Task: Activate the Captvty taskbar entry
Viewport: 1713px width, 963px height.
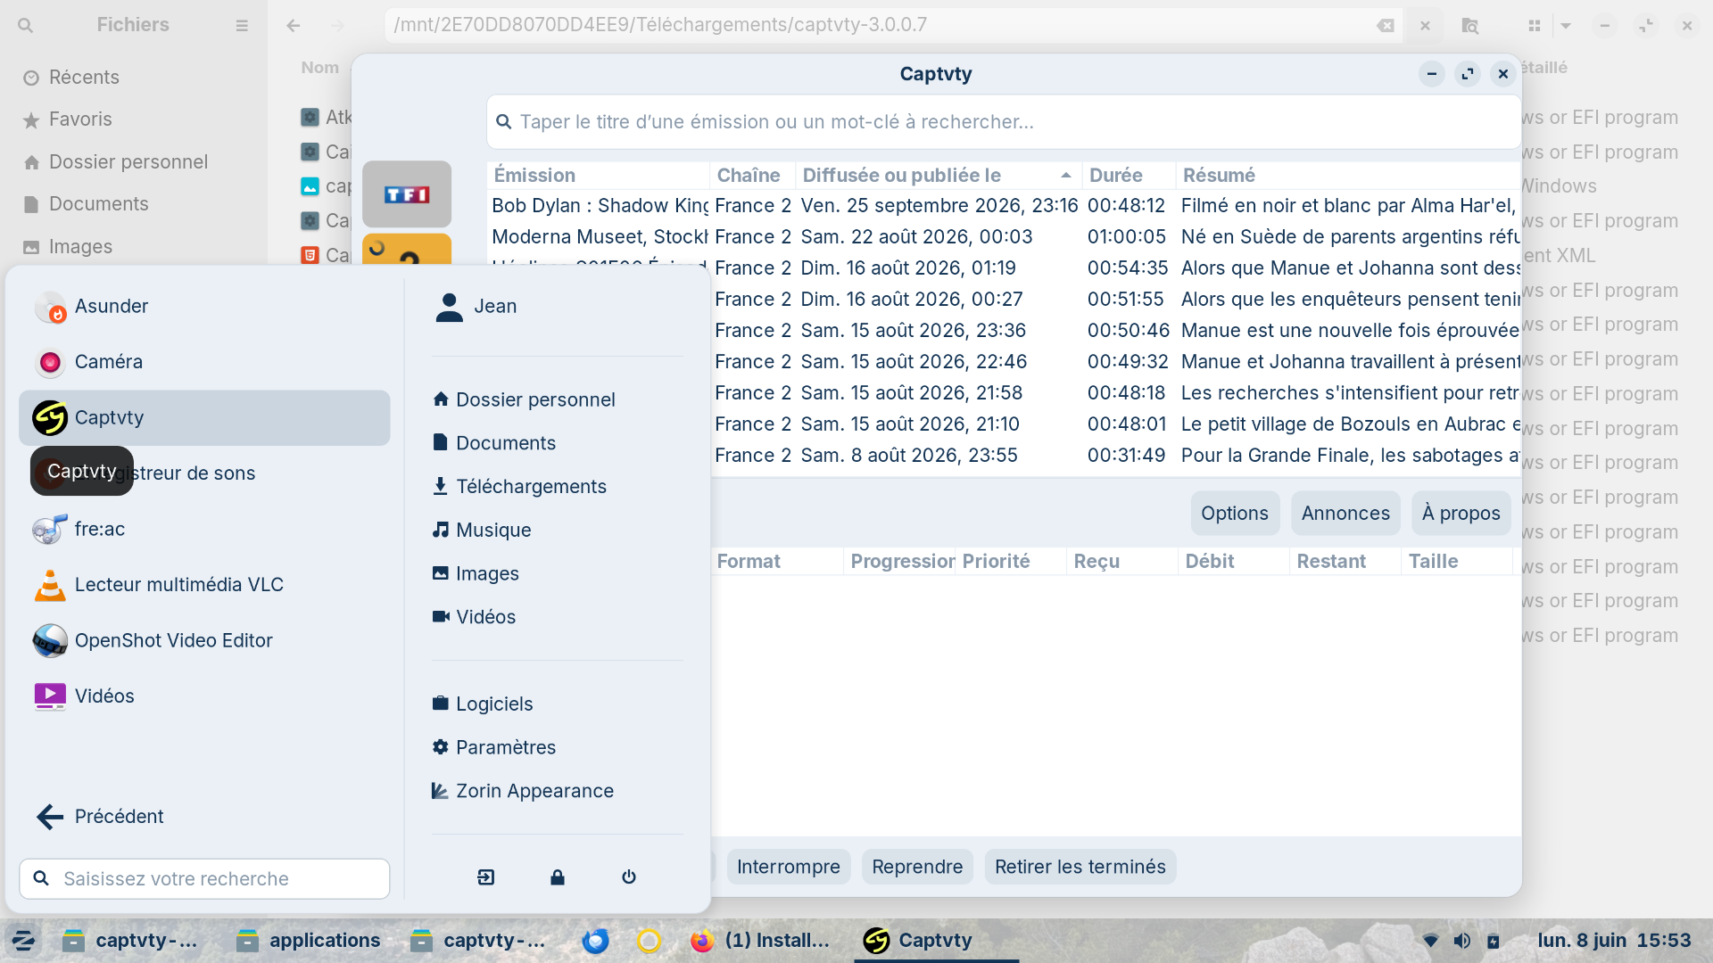Action: [x=937, y=941]
